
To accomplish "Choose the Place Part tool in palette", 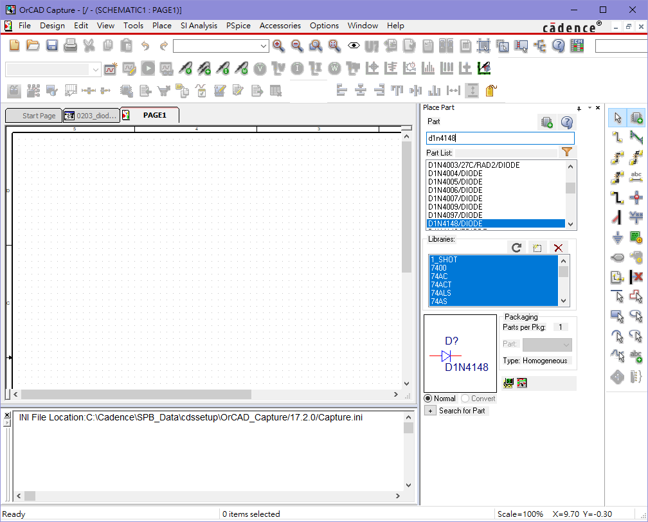I will [x=636, y=118].
